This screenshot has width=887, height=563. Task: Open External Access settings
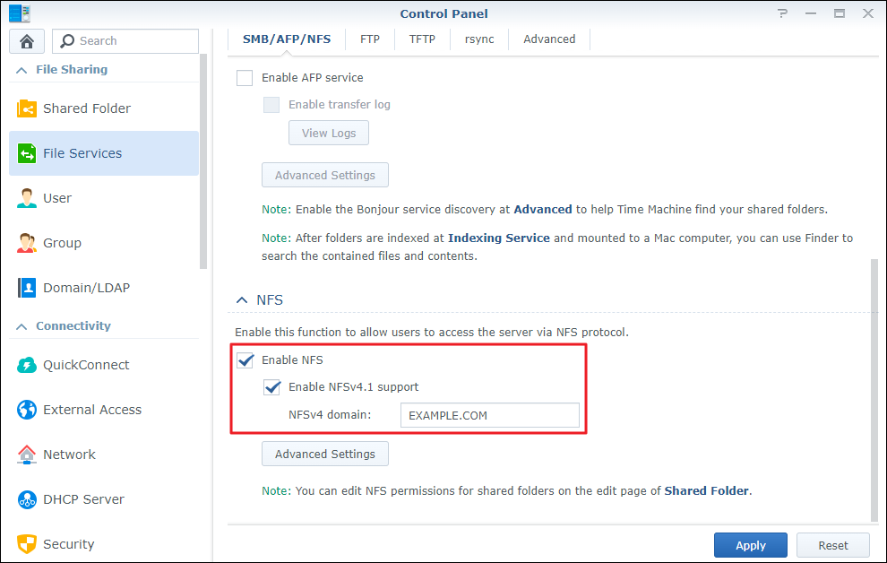click(92, 410)
